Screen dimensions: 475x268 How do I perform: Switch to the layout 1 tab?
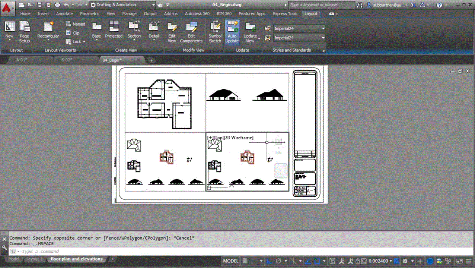coord(35,259)
